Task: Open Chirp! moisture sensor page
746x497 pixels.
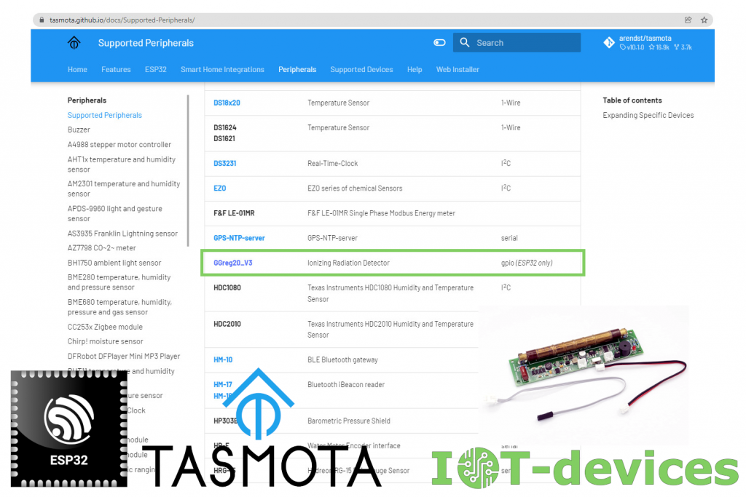Action: coord(105,341)
